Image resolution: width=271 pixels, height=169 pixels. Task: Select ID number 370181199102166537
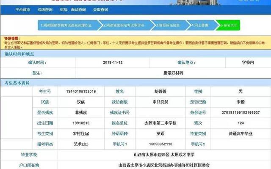click(241, 112)
